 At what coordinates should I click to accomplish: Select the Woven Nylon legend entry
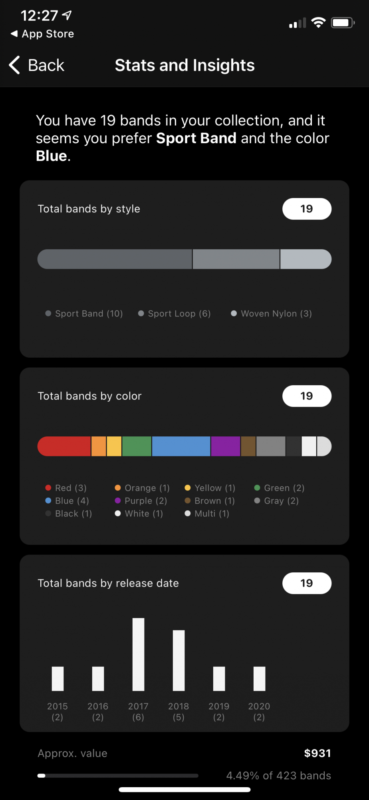pyautogui.click(x=272, y=314)
